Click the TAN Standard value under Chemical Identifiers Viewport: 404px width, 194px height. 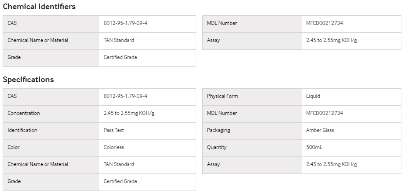119,40
